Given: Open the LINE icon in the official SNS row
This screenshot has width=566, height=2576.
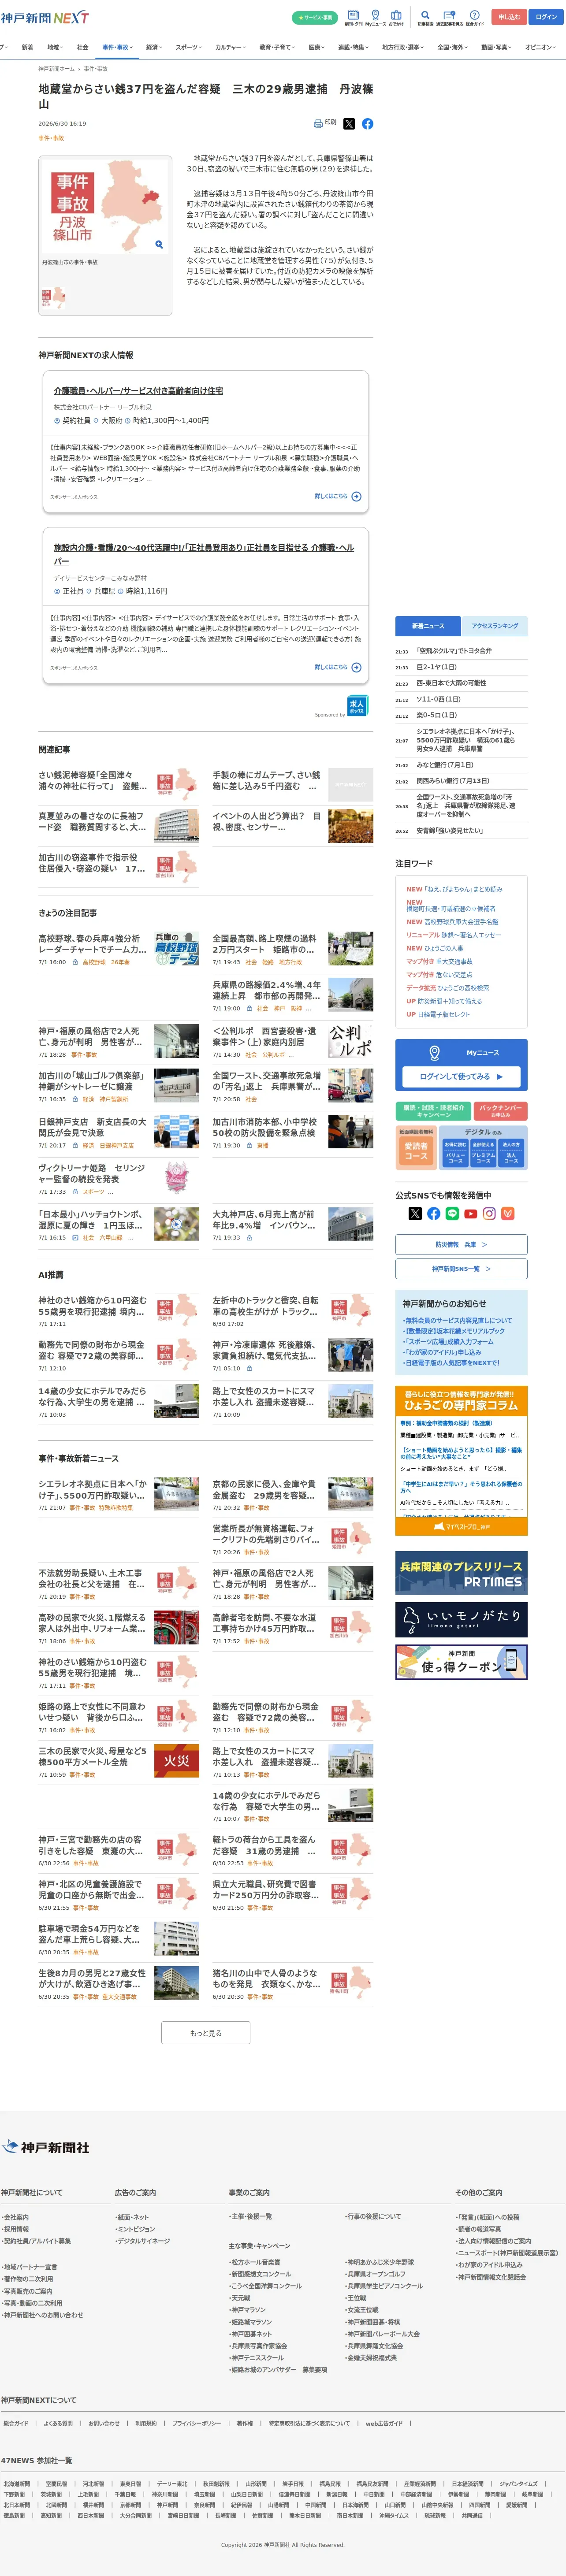Looking at the screenshot, I should 452,1214.
